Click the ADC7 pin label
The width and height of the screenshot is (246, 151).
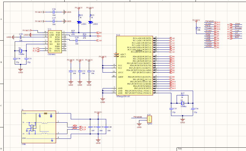(x=123, y=54)
